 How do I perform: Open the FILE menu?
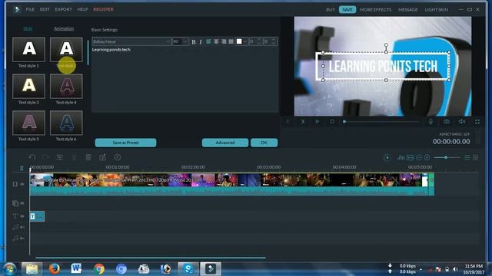click(30, 9)
